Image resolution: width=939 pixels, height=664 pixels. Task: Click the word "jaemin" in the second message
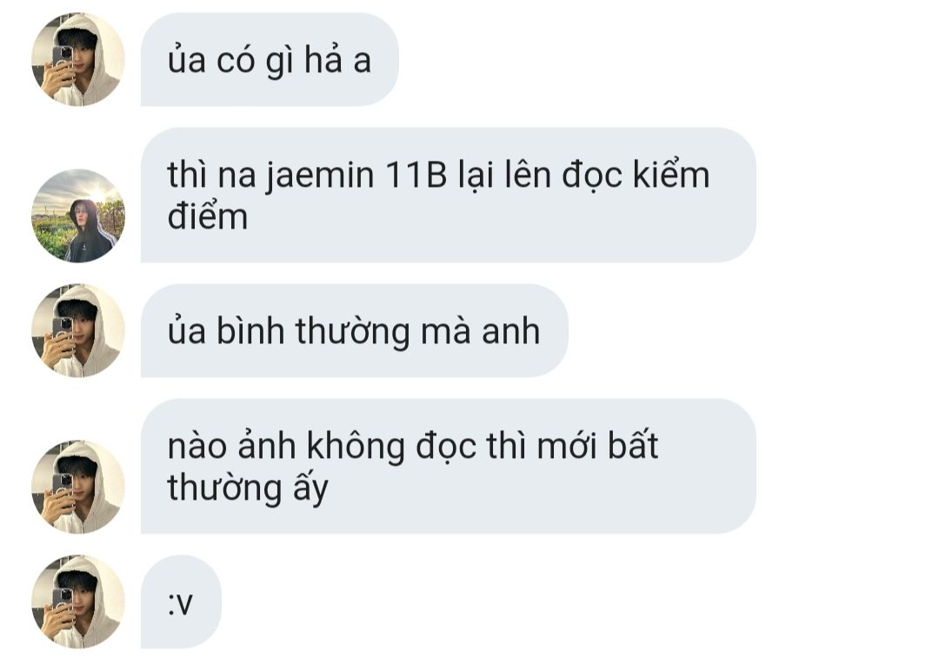319,176
